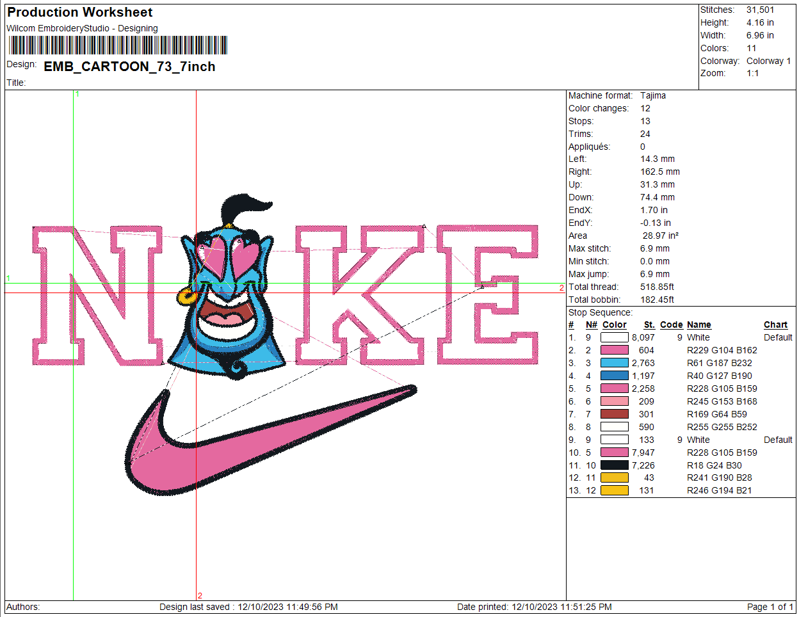The height and width of the screenshot is (617, 799).
Task: Select the thread name R169 G64 B59
Action: [x=717, y=414]
